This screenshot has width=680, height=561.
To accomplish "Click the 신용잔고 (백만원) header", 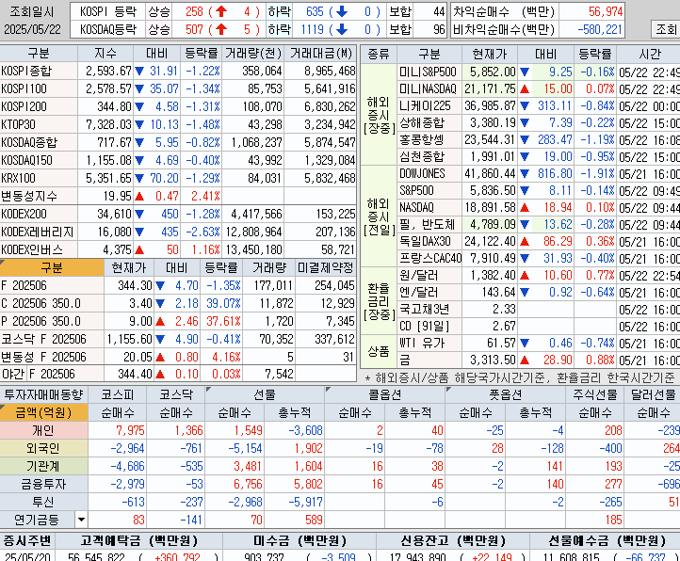I will tap(453, 540).
